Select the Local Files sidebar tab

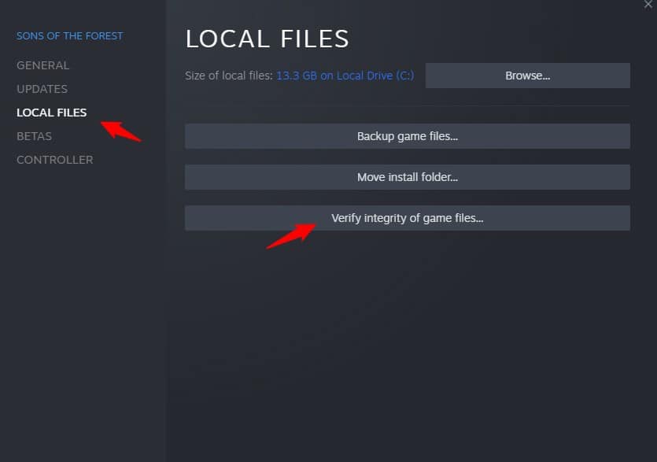click(x=51, y=113)
